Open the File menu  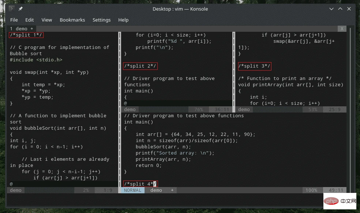[x=14, y=20]
